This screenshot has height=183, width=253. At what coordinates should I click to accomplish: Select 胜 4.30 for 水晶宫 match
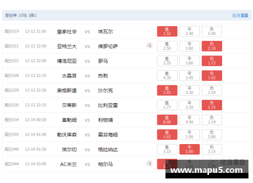pyautogui.click(x=167, y=76)
